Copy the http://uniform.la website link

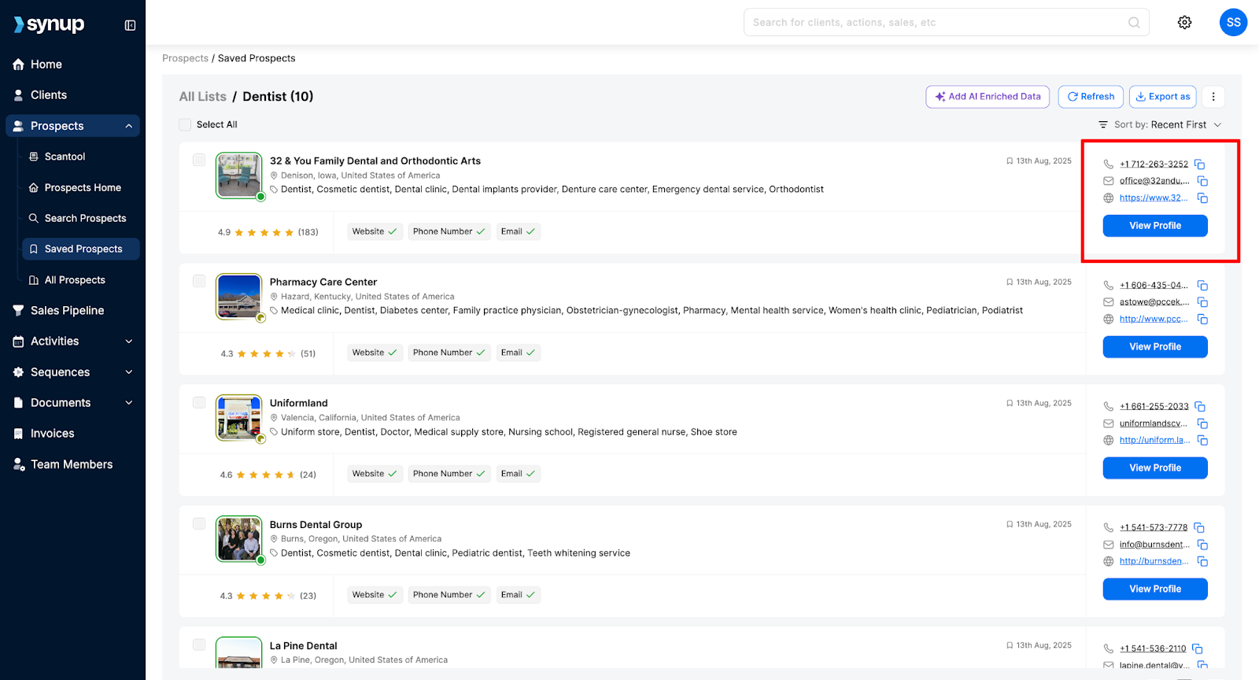click(x=1202, y=441)
